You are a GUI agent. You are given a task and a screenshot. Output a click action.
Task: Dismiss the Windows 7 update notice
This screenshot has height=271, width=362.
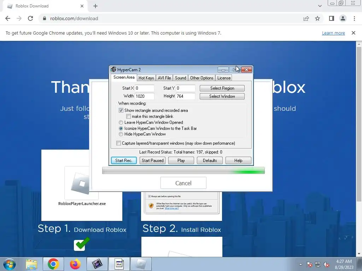pyautogui.click(x=354, y=33)
